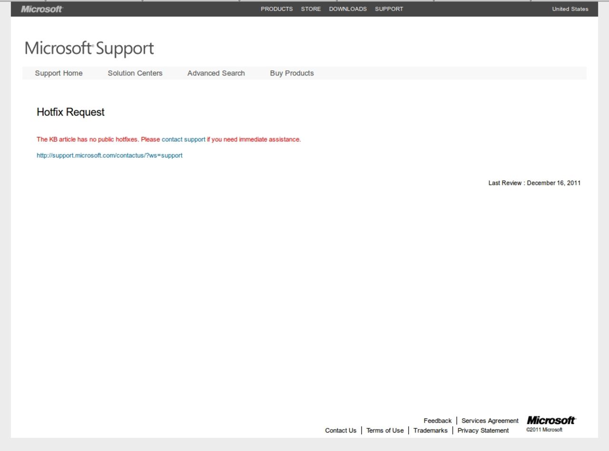Open the Trademarks page
The height and width of the screenshot is (451, 609).
tap(430, 430)
